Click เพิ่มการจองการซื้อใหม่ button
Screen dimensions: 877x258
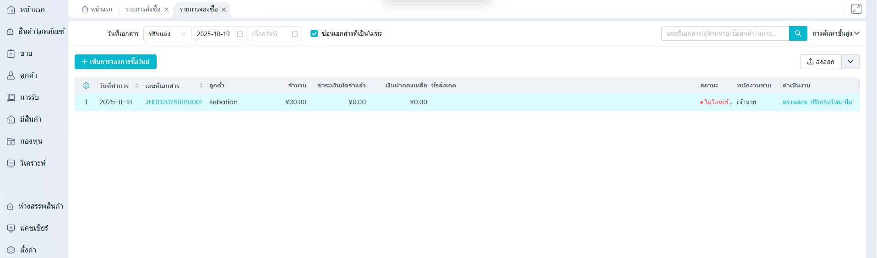[x=115, y=62]
